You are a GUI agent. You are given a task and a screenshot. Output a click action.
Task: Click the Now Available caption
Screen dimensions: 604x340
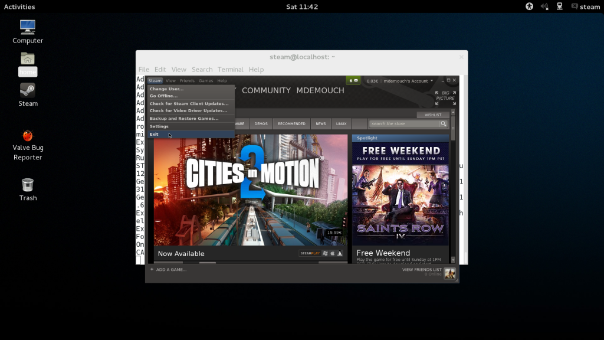(181, 254)
